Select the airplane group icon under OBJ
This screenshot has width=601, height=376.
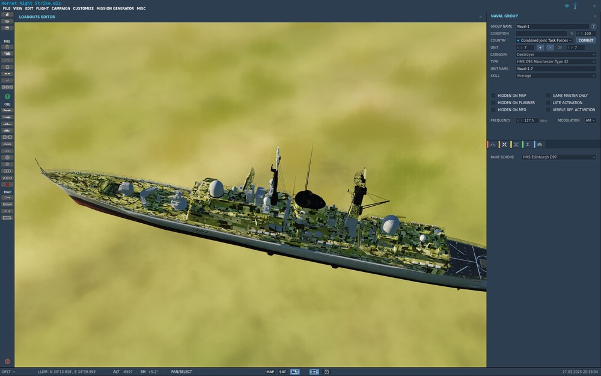7,110
